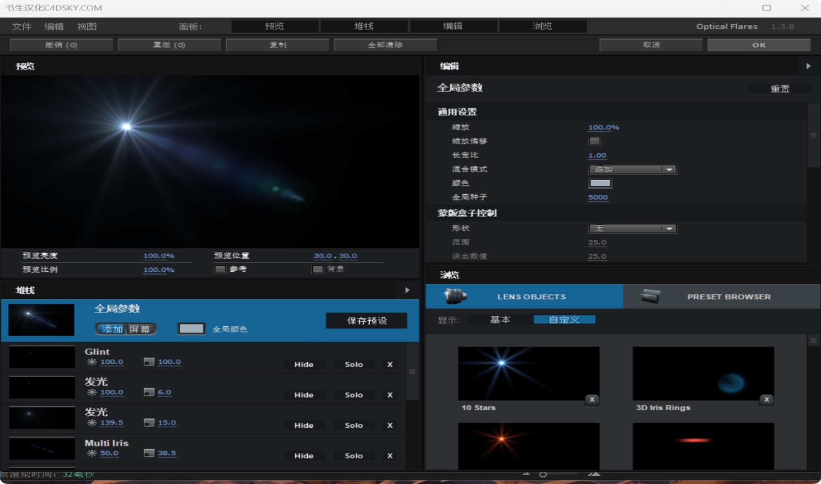Solo the Multi Iris element

354,455
